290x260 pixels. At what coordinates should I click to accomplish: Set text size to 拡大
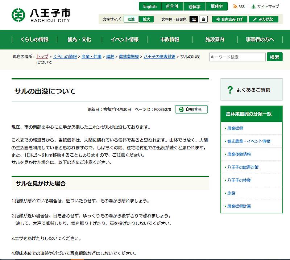click(146, 19)
